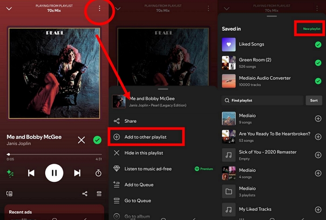Open the 70s Mix playlist title on the player

(54, 10)
